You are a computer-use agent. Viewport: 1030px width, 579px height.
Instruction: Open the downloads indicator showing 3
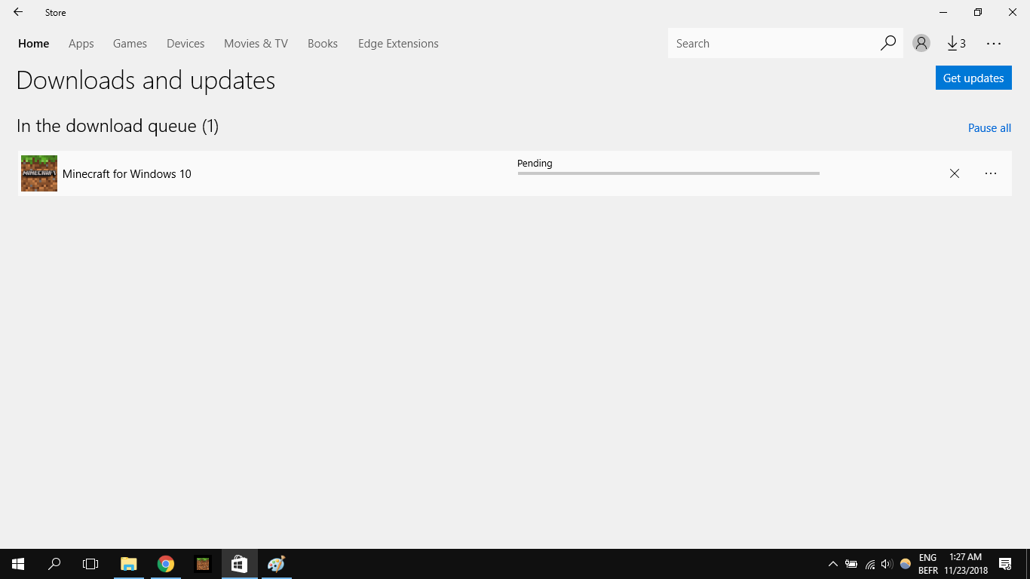pyautogui.click(x=956, y=44)
